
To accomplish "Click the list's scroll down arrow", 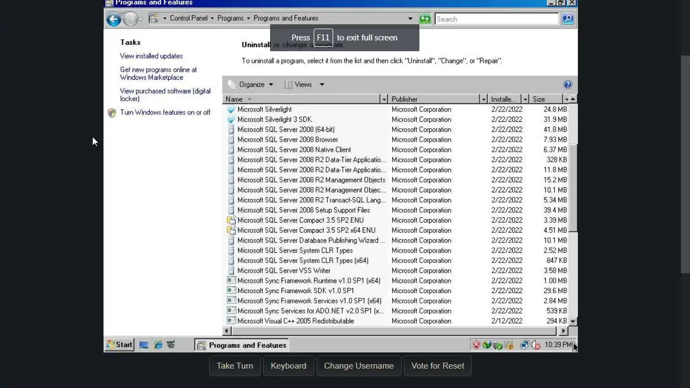I will click(573, 321).
